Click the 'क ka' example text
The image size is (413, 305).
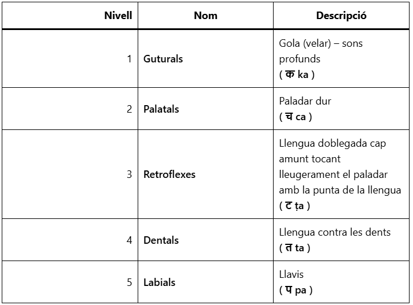[x=297, y=75]
